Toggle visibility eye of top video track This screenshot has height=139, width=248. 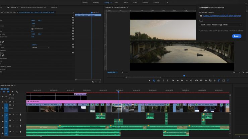click(13, 95)
